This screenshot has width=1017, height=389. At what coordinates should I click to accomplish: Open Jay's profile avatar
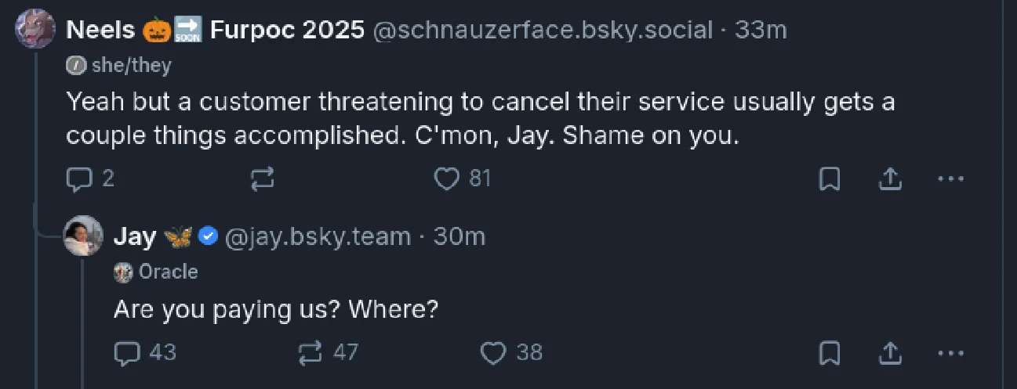tap(83, 236)
